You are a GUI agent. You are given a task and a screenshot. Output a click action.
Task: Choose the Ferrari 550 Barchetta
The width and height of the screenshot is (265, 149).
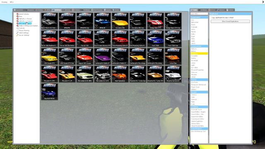click(67, 38)
